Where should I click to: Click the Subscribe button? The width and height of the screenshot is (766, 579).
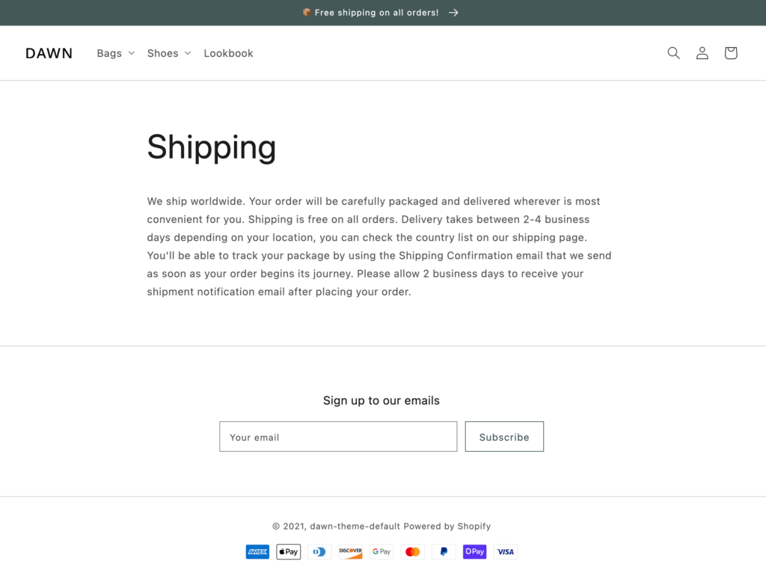[504, 436]
